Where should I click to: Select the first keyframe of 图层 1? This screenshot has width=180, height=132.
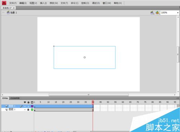click(x=35, y=110)
